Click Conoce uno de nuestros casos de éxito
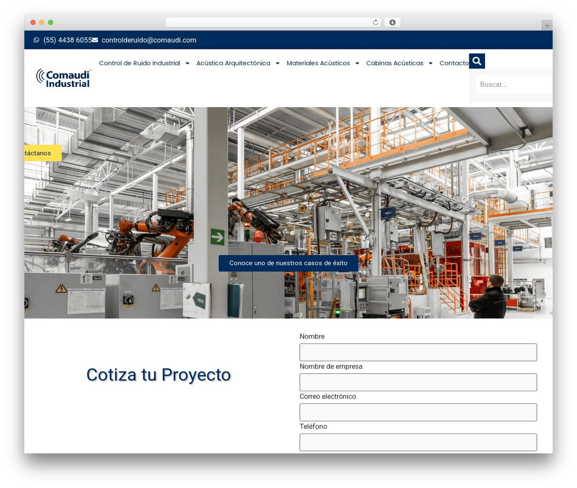 288,263
